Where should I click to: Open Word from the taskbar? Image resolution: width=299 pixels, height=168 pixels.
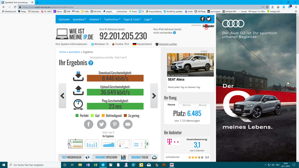point(88,165)
